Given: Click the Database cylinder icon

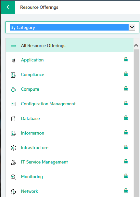Looking at the screenshot, I should coord(13,119).
